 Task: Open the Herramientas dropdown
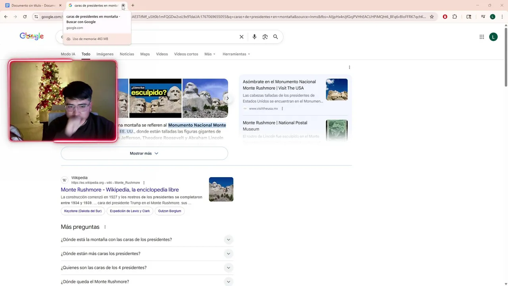pyautogui.click(x=236, y=54)
